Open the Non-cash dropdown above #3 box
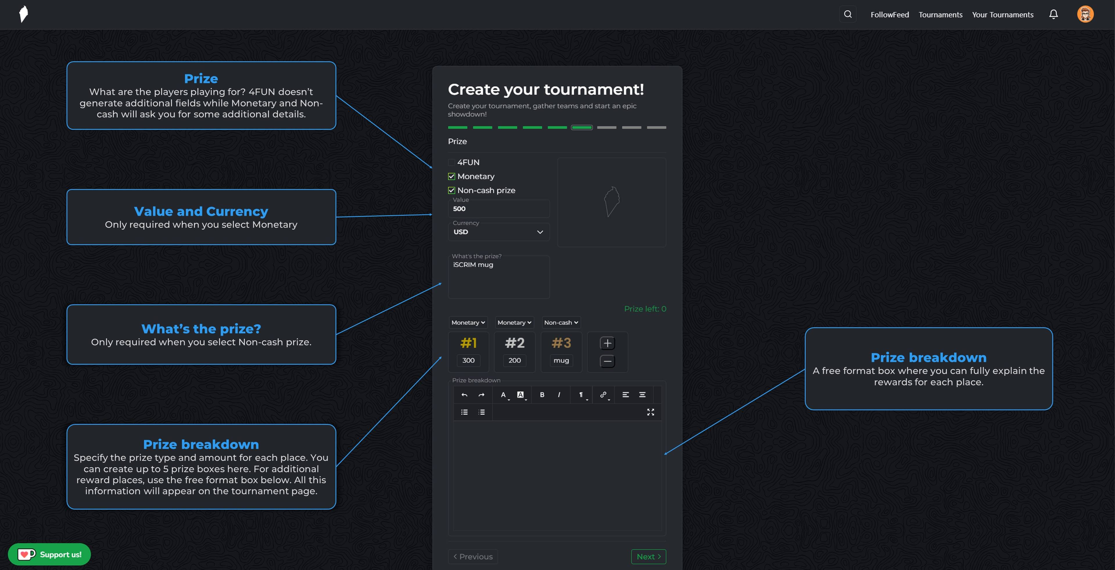Viewport: 1115px width, 570px height. pyautogui.click(x=561, y=322)
